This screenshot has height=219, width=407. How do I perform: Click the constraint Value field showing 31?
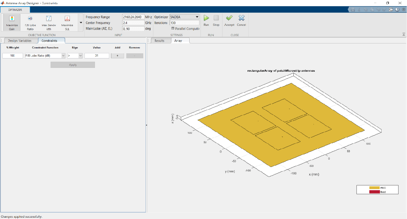coord(97,56)
